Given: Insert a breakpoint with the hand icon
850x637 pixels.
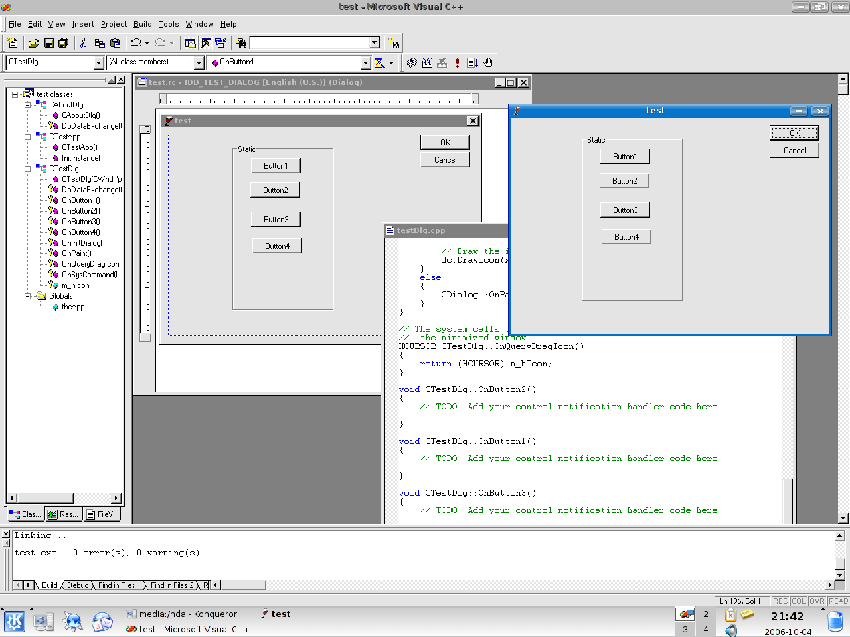Looking at the screenshot, I should pyautogui.click(x=487, y=62).
